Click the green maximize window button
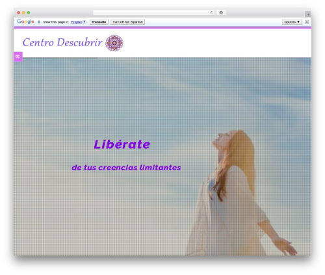This screenshot has width=325, height=275. [x=29, y=13]
